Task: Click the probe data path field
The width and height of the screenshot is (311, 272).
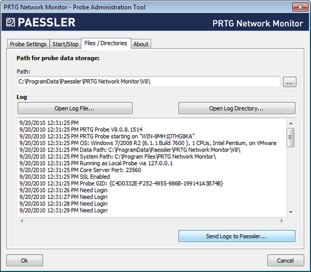Action: point(149,82)
